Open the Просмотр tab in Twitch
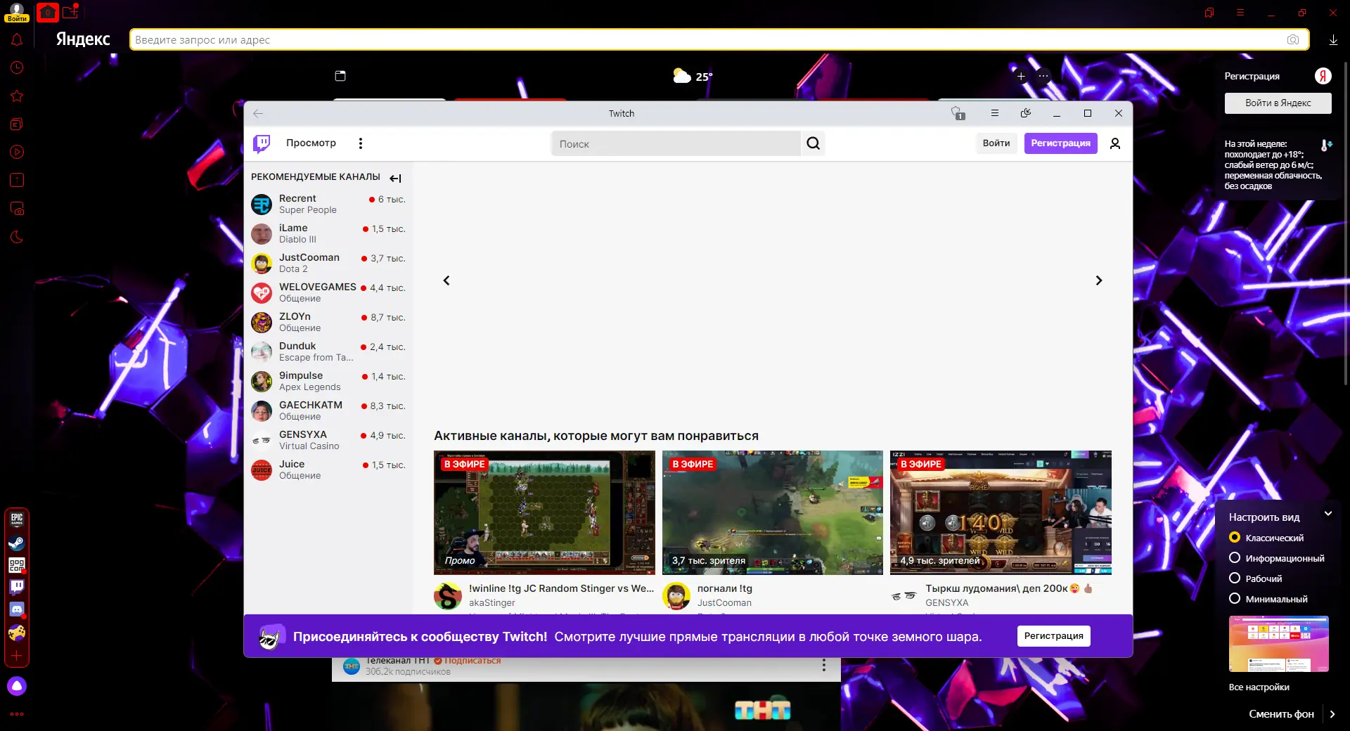The image size is (1350, 731). pyautogui.click(x=311, y=143)
